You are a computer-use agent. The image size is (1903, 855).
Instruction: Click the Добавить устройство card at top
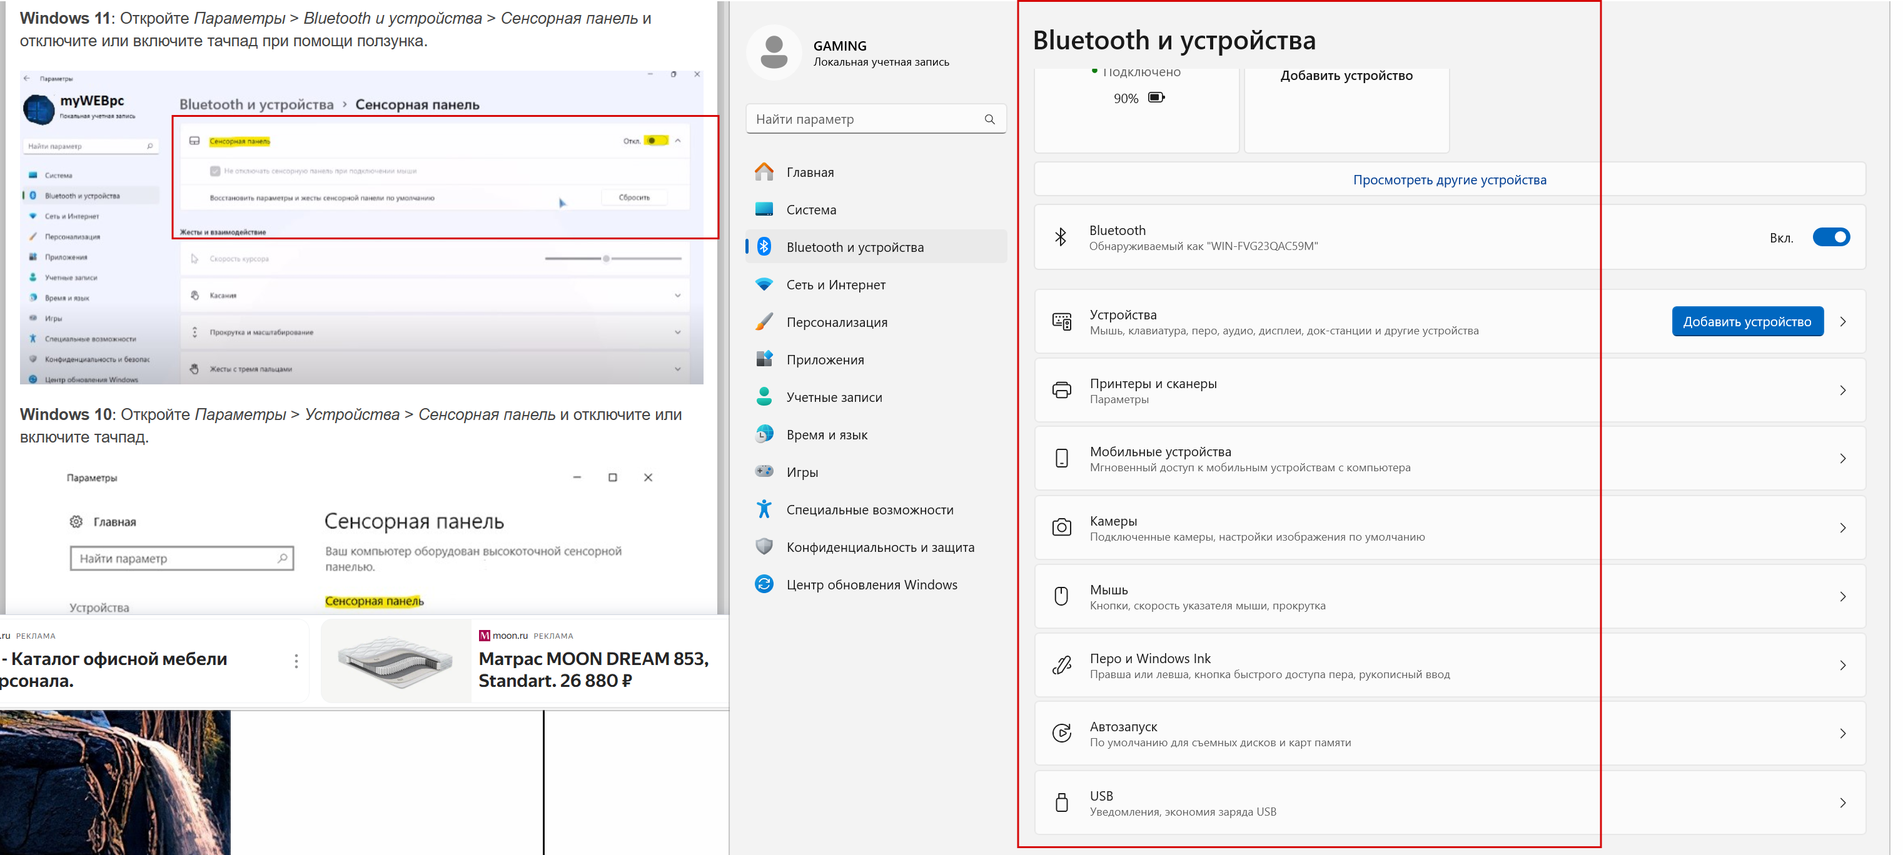point(1346,109)
